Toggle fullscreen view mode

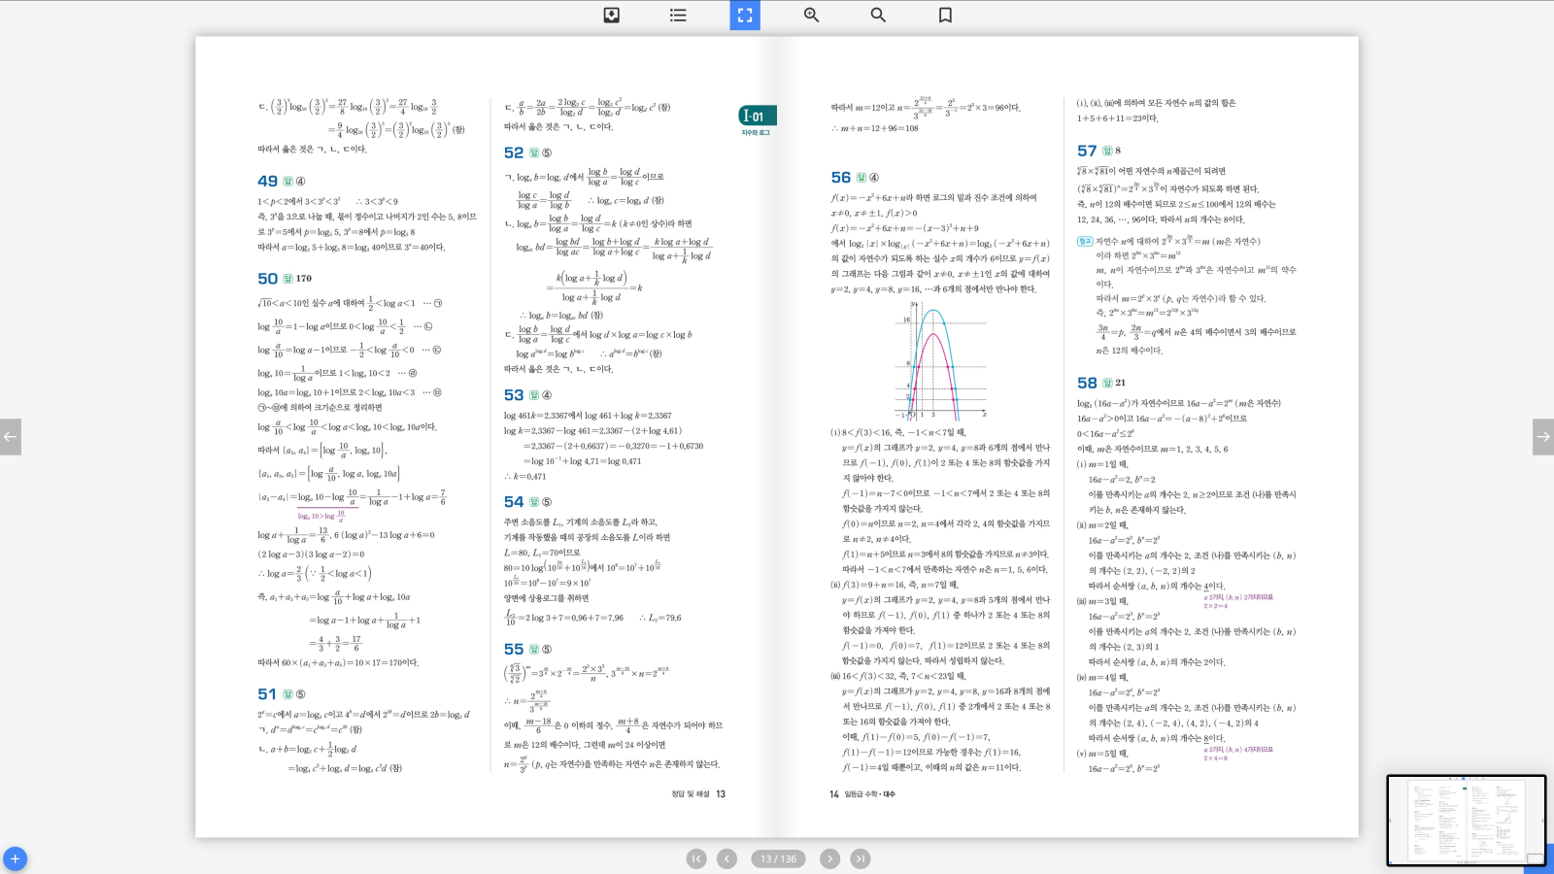pos(745,16)
